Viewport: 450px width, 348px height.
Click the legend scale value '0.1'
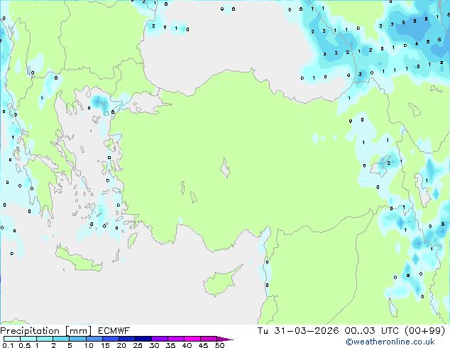(x=8, y=345)
